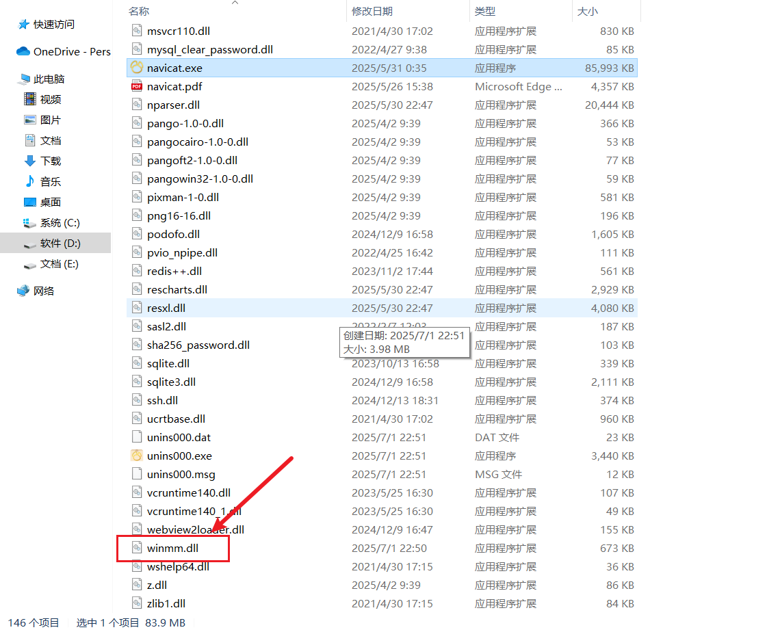
Task: Click the OneDrive cloud icon in sidebar
Action: pos(23,51)
